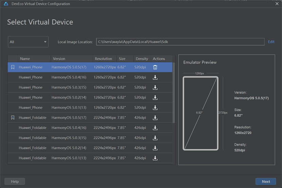Viewport: 282px width, 188px height.
Task: Click 520dpi density value in preview panel
Action: point(240,150)
